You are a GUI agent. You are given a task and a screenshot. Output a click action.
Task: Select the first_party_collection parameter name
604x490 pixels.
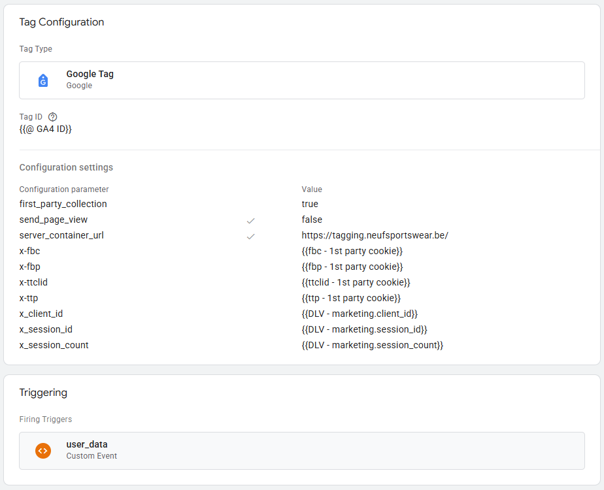pos(63,204)
